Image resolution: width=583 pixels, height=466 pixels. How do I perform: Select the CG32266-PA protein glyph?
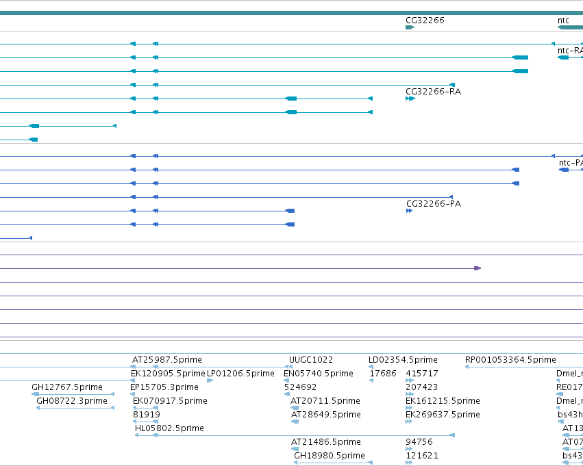coord(410,211)
